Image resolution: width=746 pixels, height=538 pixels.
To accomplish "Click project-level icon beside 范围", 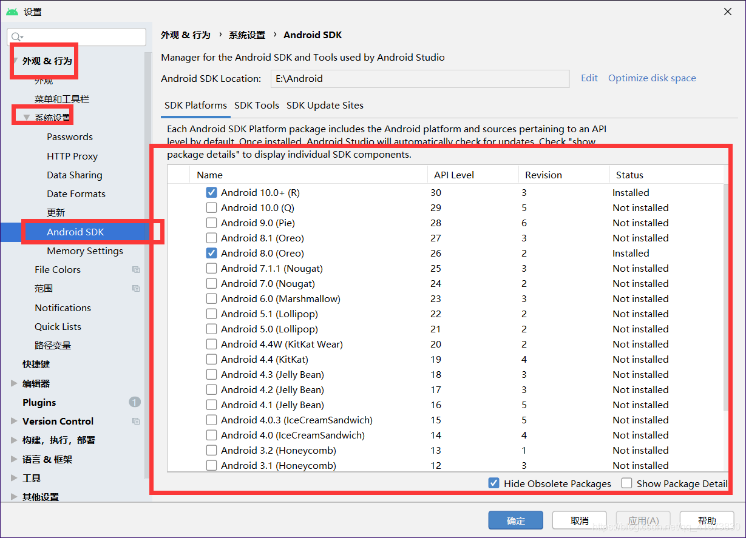I will 136,289.
